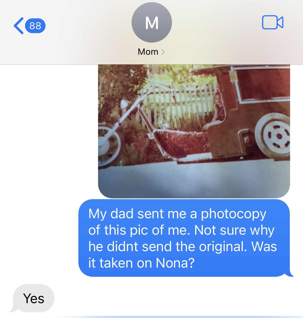303x318 pixels.
Task: Tap the 88 unread messages badge
Action: (35, 26)
